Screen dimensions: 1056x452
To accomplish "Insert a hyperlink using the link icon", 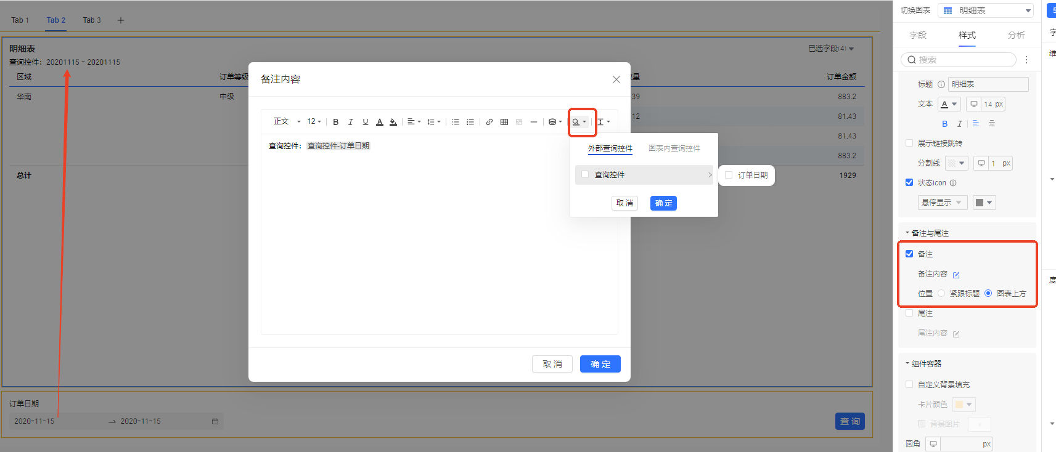I will (489, 122).
